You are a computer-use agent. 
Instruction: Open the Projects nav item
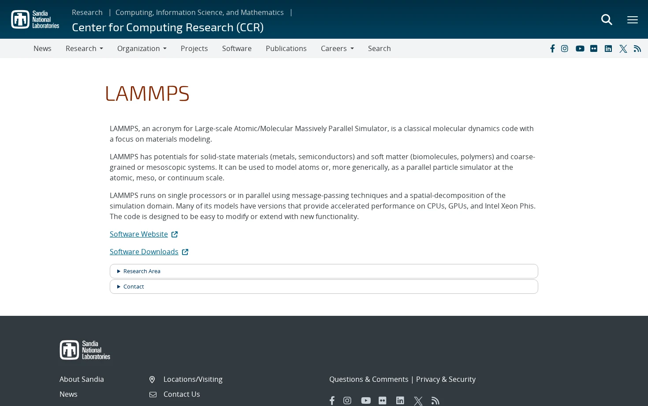tap(194, 48)
